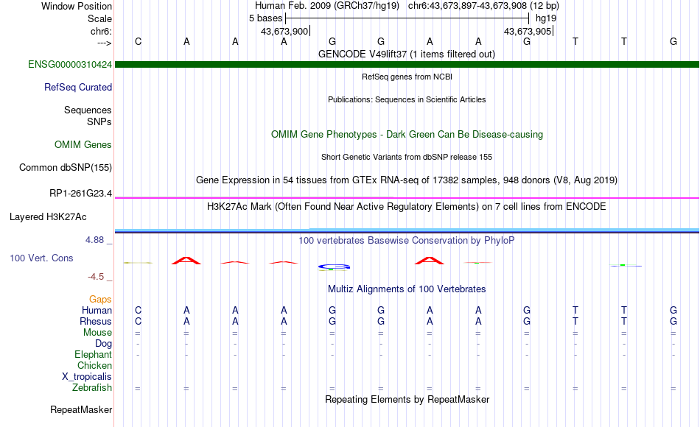Click the Gene Expression in 54 tissues title
Viewport: 700px width, 427px height.
(407, 180)
